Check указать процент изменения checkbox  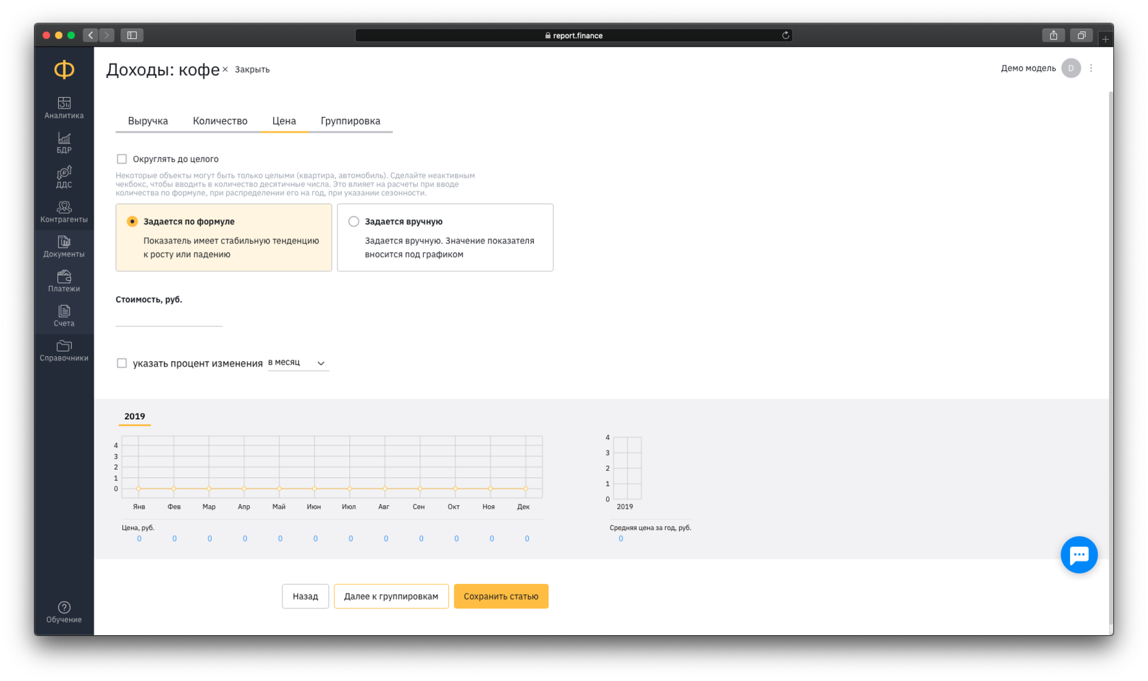pos(122,363)
